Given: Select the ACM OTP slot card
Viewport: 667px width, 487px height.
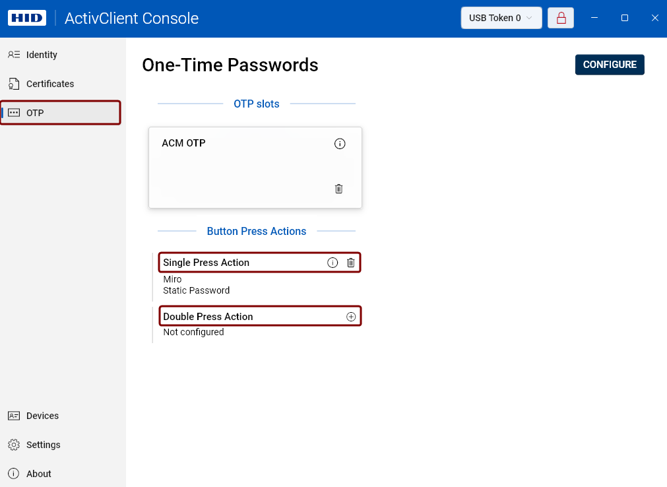Looking at the screenshot, I should point(255,168).
